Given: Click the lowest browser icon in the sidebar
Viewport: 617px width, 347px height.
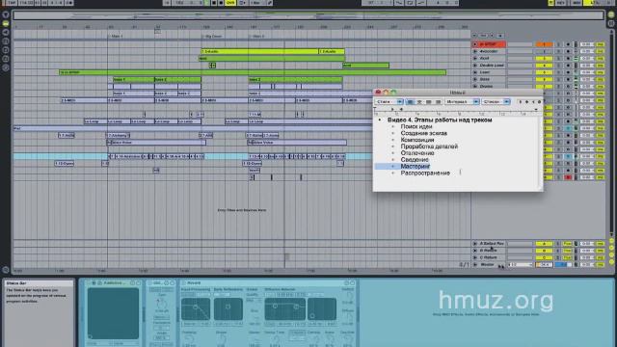Looking at the screenshot, I should pyautogui.click(x=6, y=67).
